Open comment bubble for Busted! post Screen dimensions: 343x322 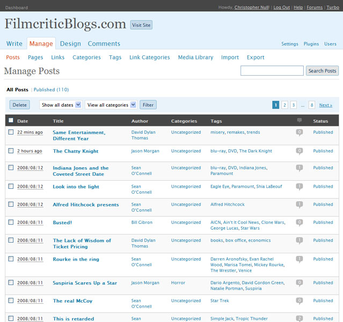(300, 223)
